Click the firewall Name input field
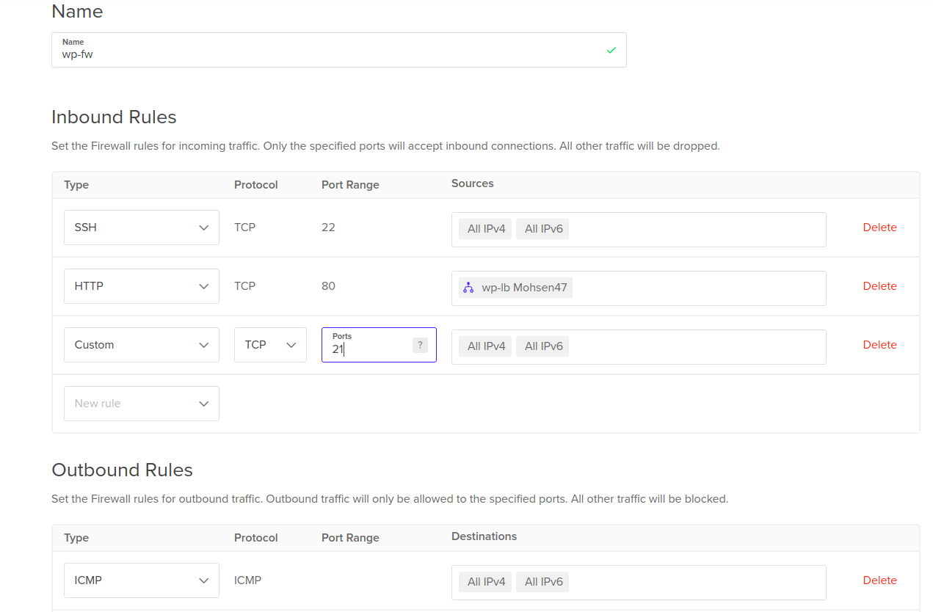The height and width of the screenshot is (612, 933). 339,50
